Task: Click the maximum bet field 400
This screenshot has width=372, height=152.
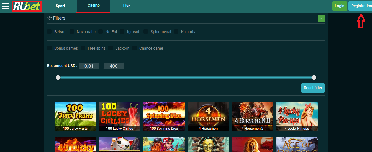Action: [114, 66]
